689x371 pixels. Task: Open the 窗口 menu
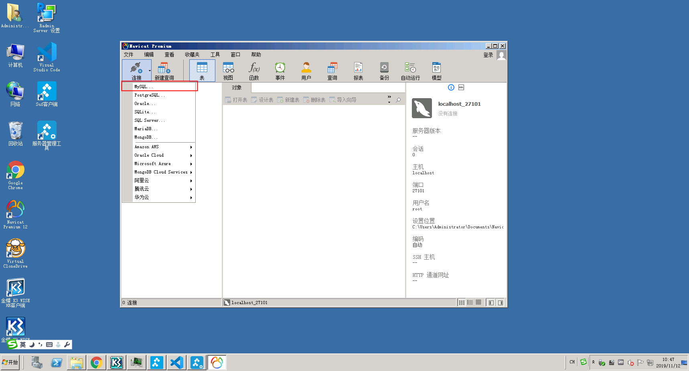coord(236,55)
